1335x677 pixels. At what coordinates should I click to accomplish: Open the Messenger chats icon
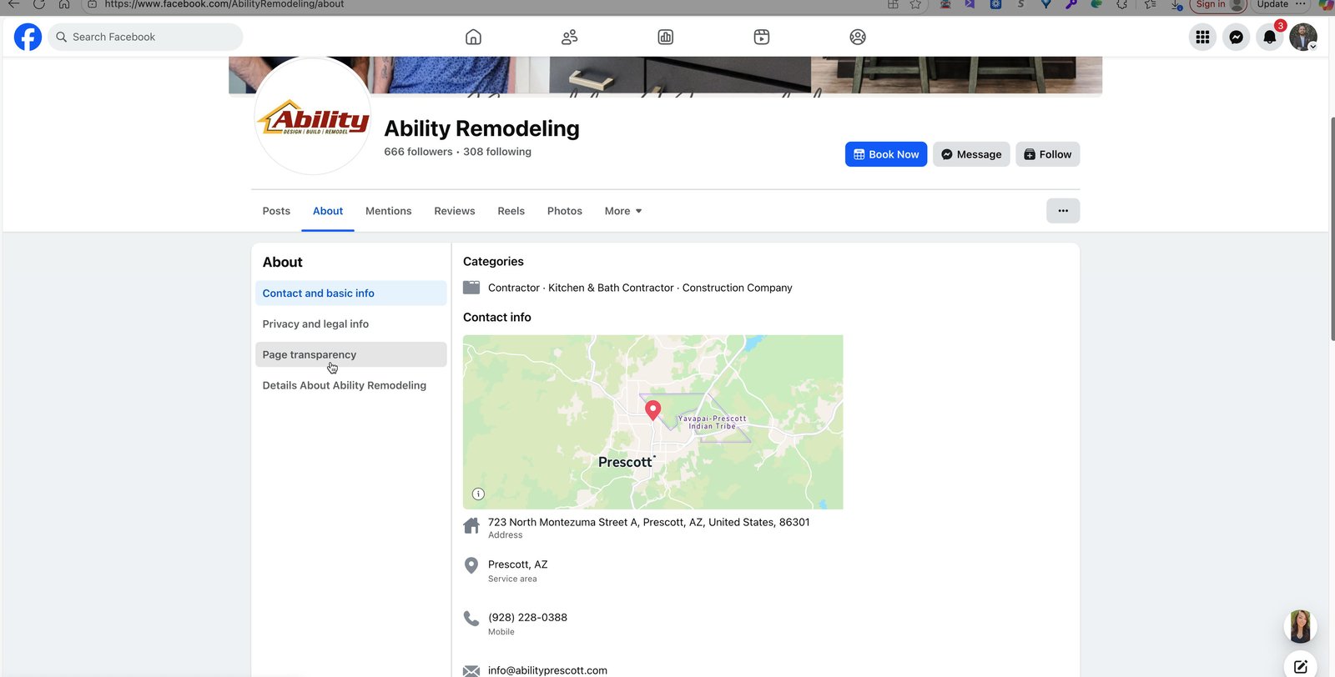coord(1237,37)
